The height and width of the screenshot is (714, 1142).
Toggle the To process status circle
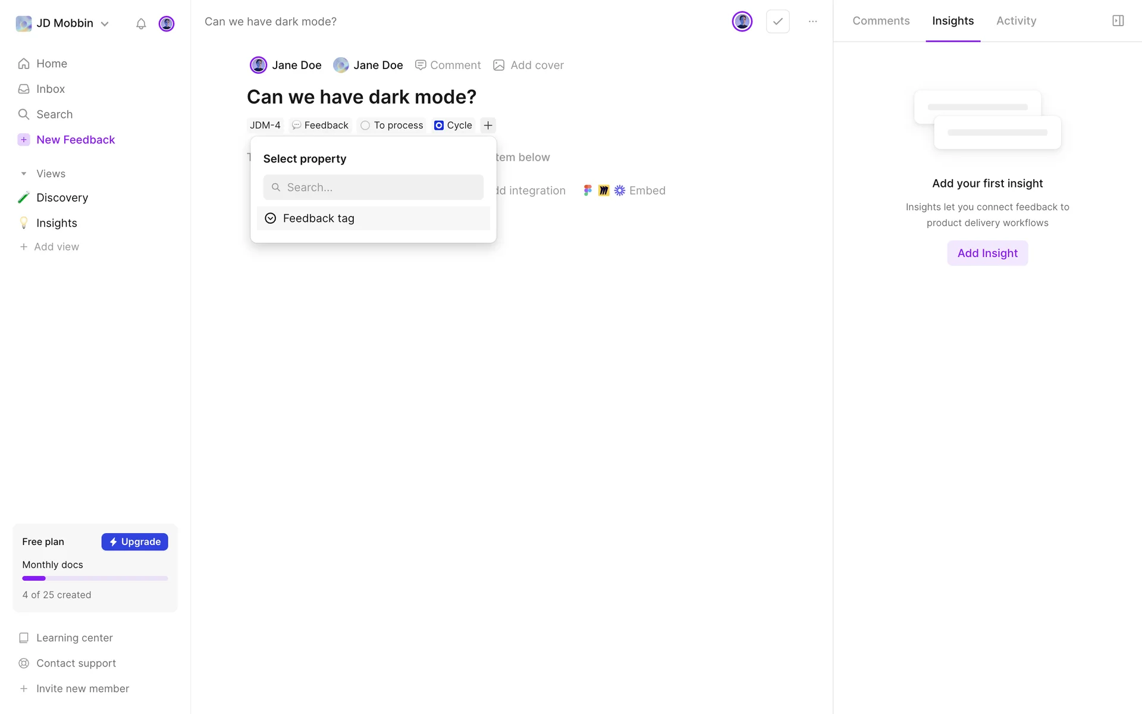click(365, 126)
